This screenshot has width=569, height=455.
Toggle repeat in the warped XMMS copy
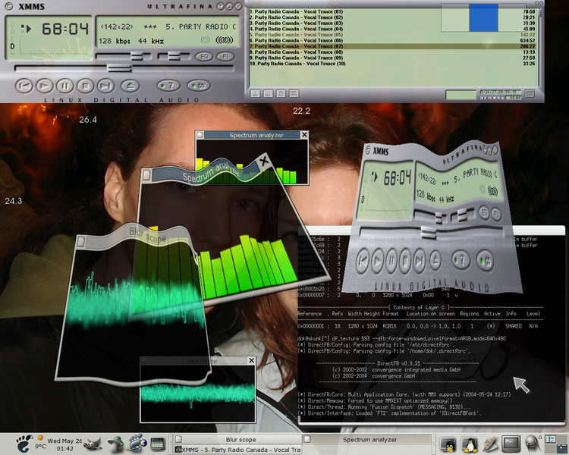(486, 260)
